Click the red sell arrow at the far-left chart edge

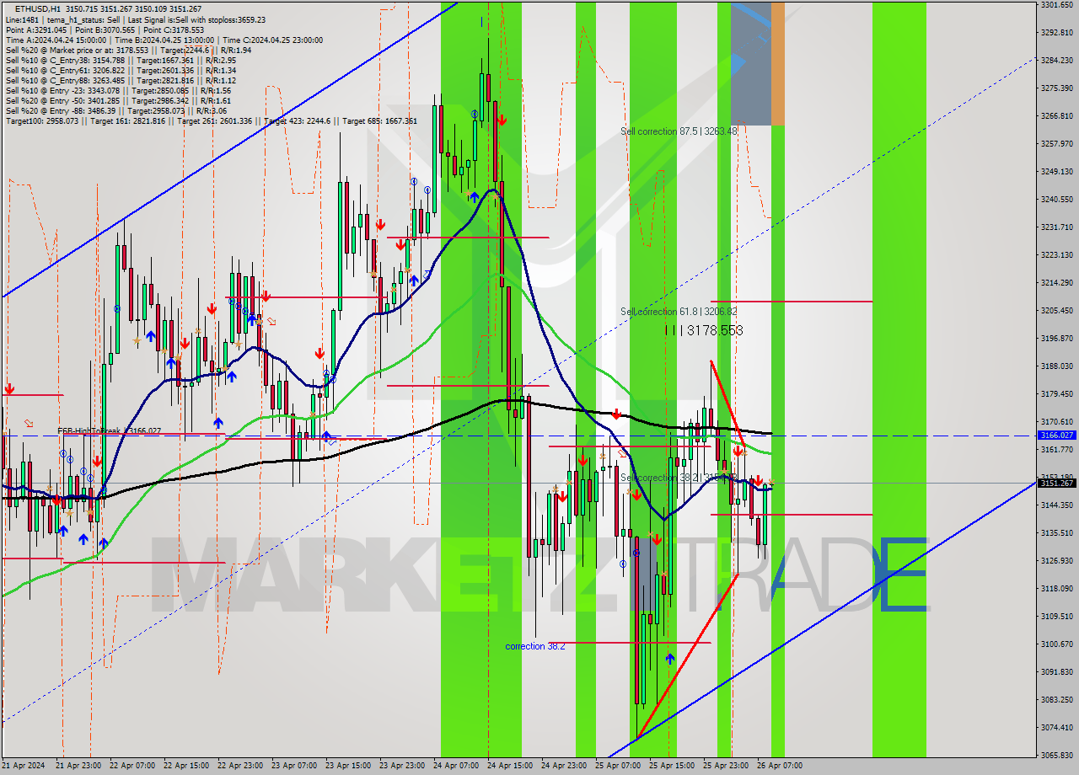coord(9,388)
